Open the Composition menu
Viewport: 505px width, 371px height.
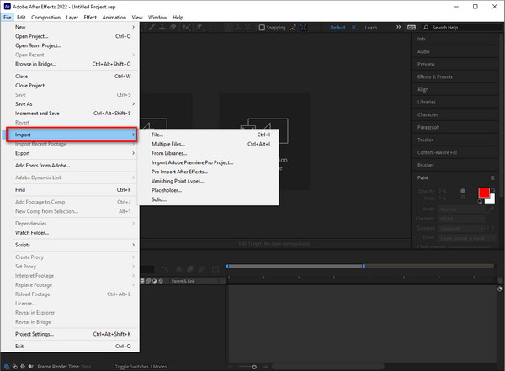click(45, 18)
